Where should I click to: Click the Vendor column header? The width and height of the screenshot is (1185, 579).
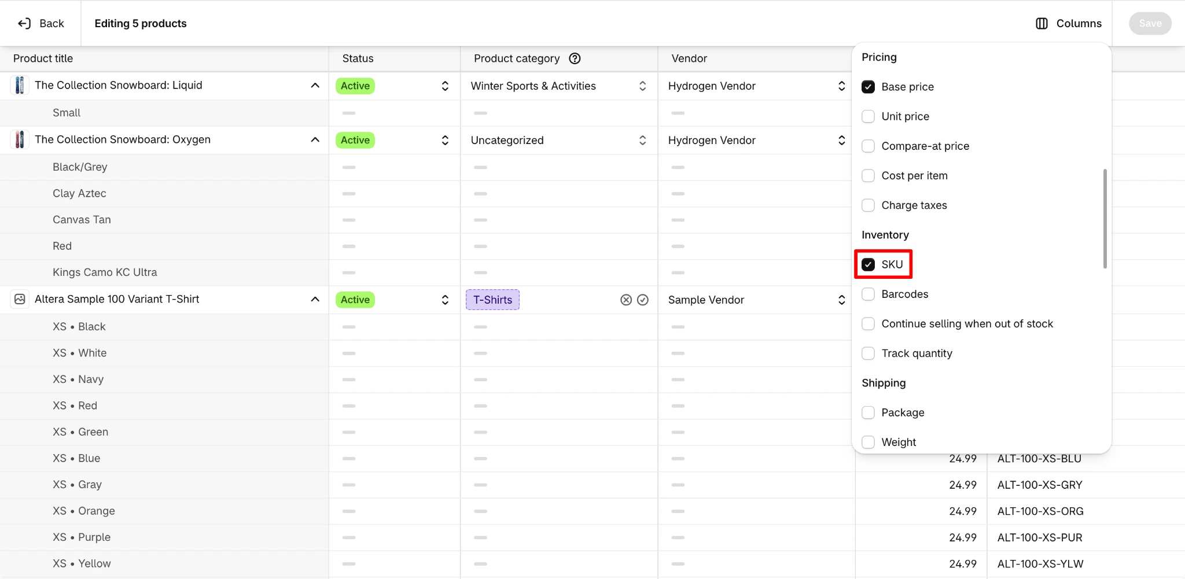click(756, 58)
